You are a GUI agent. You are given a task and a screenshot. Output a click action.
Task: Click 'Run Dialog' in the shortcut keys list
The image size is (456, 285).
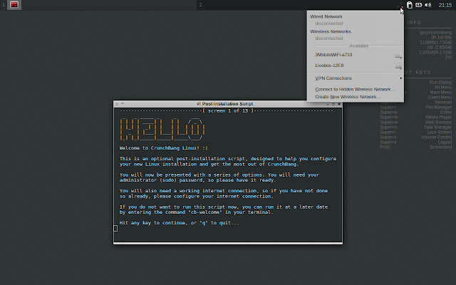coord(440,83)
